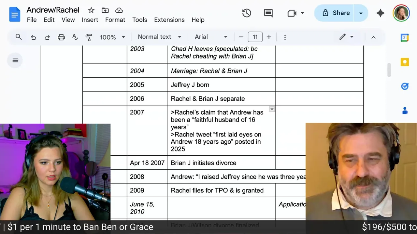Expand the editing mode dropdown arrow
Image resolution: width=417 pixels, height=234 pixels.
coord(352,37)
